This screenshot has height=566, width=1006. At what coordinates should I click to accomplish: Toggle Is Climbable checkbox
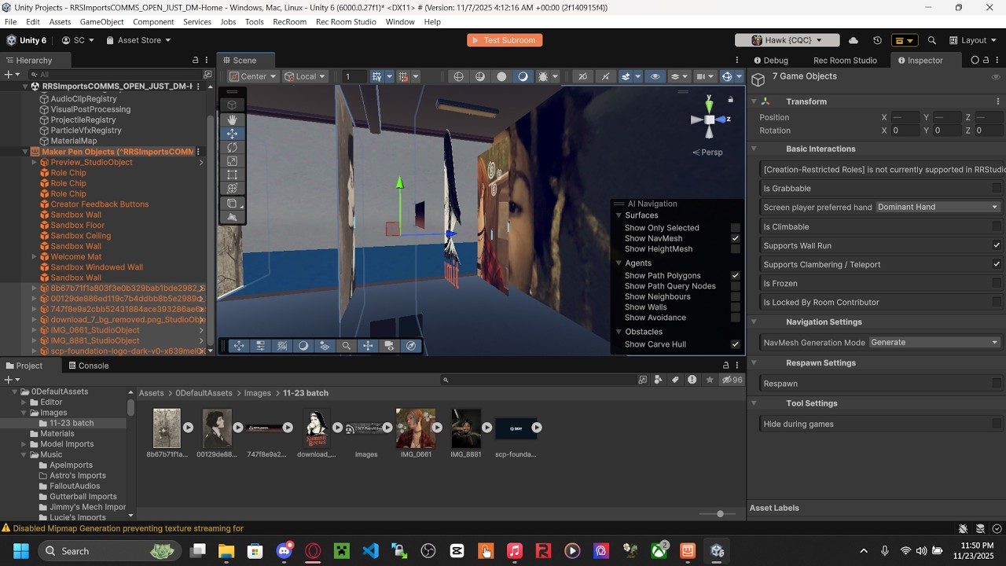[x=997, y=226]
